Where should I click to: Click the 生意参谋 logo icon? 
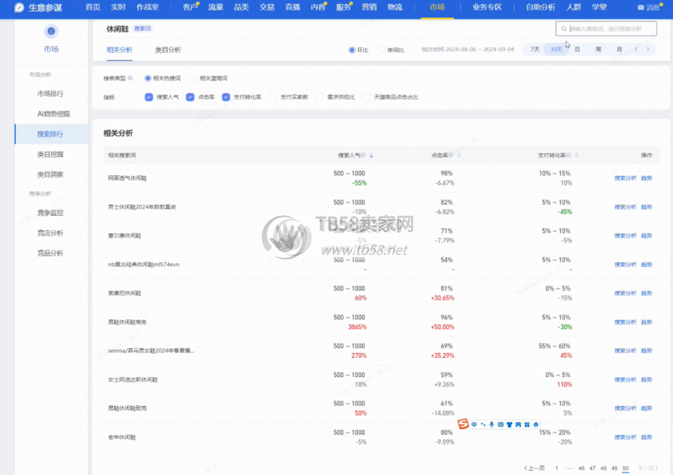pos(19,7)
